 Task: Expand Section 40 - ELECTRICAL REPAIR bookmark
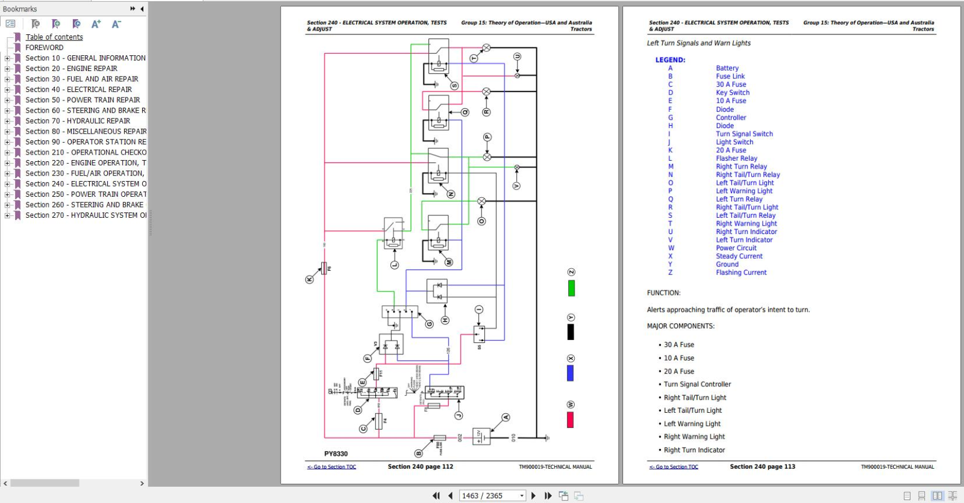click(x=7, y=90)
